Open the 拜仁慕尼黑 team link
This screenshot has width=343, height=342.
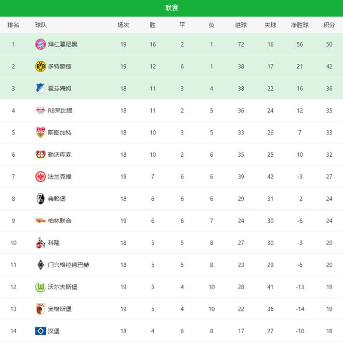point(62,45)
